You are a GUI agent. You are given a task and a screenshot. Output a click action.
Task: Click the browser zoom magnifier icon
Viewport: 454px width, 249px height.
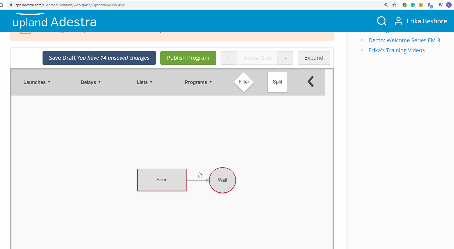pyautogui.click(x=386, y=5)
